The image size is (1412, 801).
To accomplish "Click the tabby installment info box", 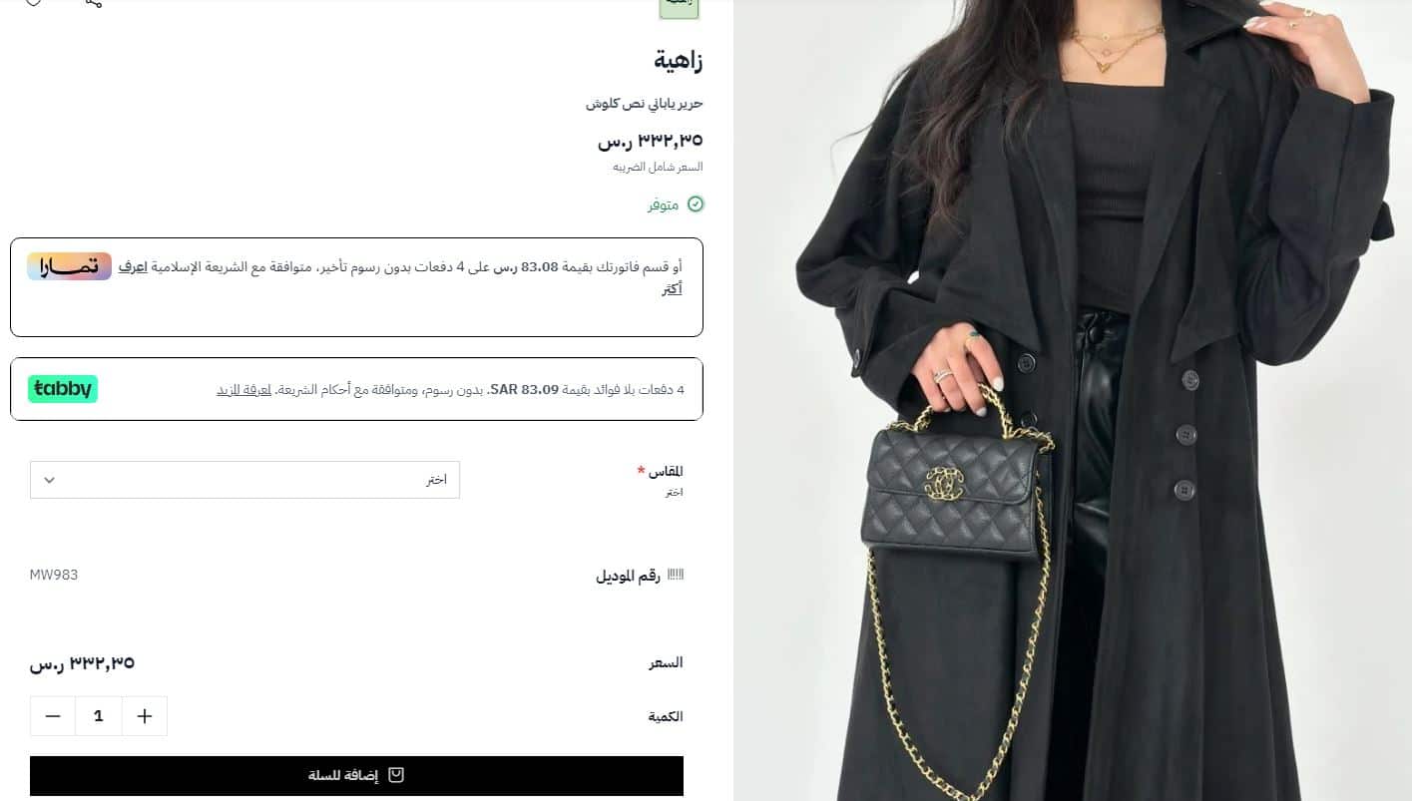I will pos(356,389).
